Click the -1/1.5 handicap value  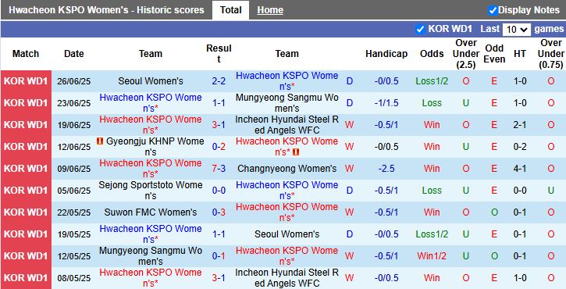pyautogui.click(x=386, y=103)
